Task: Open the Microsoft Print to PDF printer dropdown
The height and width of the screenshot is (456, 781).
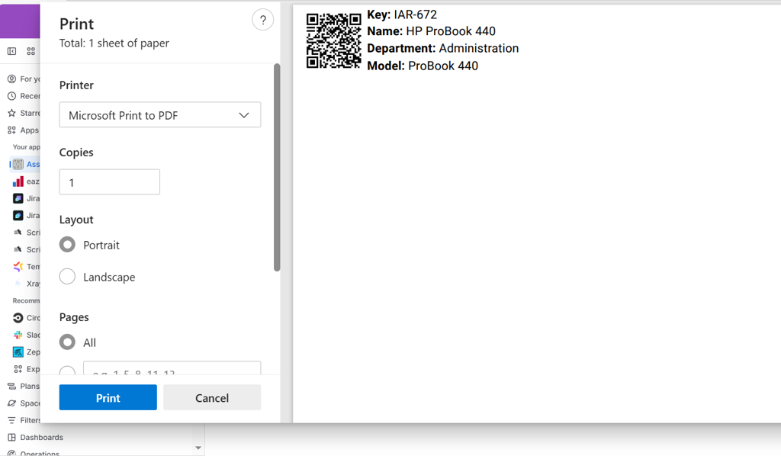Action: [x=160, y=115]
